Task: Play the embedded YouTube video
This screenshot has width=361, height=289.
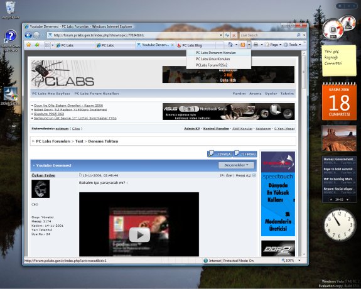Action: tap(139, 235)
